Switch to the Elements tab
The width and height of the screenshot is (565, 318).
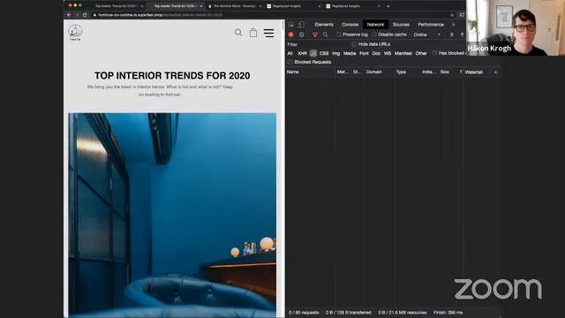[x=324, y=25]
